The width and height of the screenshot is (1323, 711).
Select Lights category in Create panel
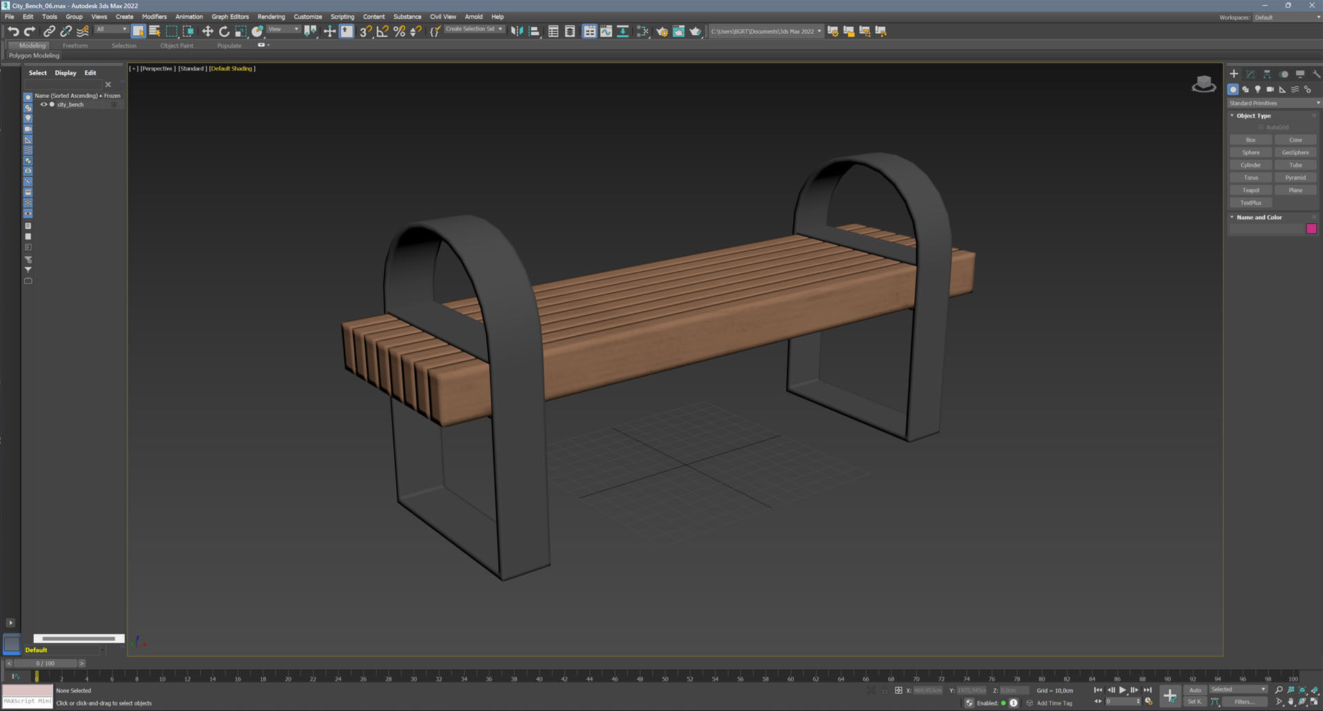pyautogui.click(x=1258, y=90)
